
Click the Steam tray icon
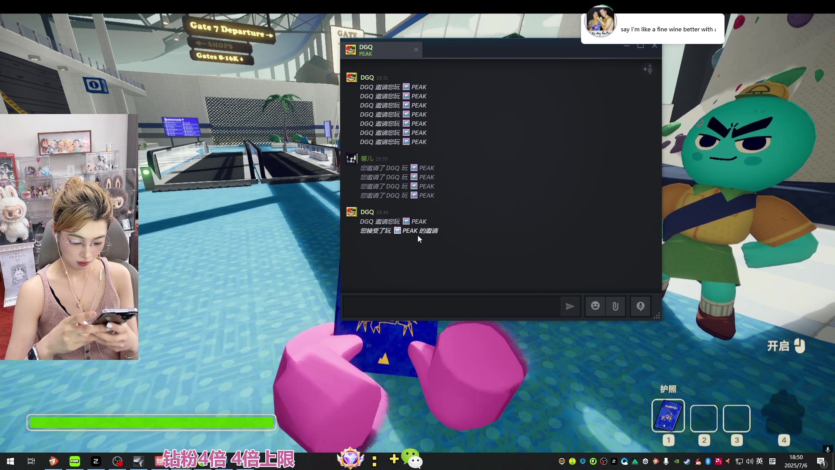[687, 461]
